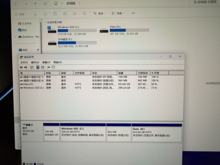Open 主文件夹 in the navigation pane
This screenshot has width=220, height=165.
click(25, 23)
